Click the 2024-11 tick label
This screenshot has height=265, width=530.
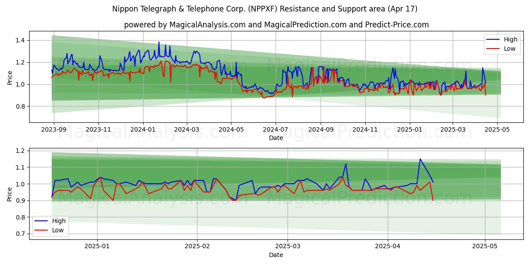365,130
